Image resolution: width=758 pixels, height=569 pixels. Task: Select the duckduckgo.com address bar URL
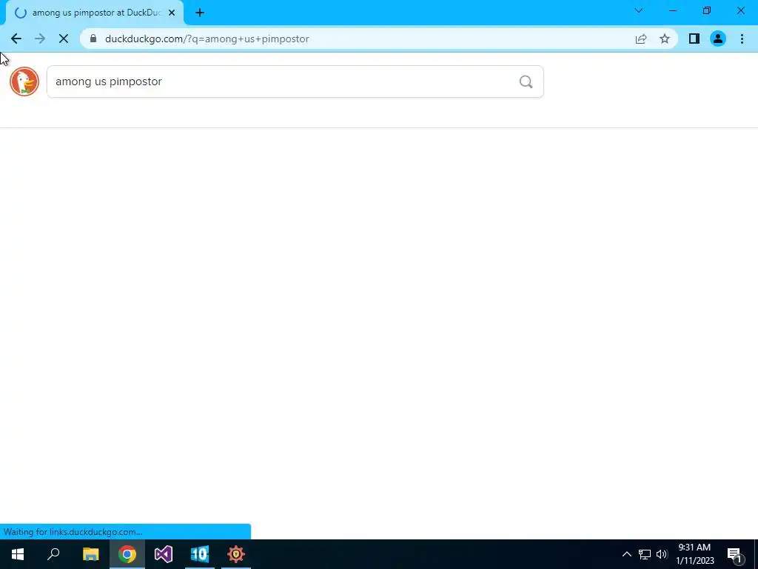pyautogui.click(x=207, y=39)
